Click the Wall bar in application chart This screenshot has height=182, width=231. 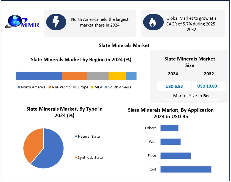coord(170,142)
